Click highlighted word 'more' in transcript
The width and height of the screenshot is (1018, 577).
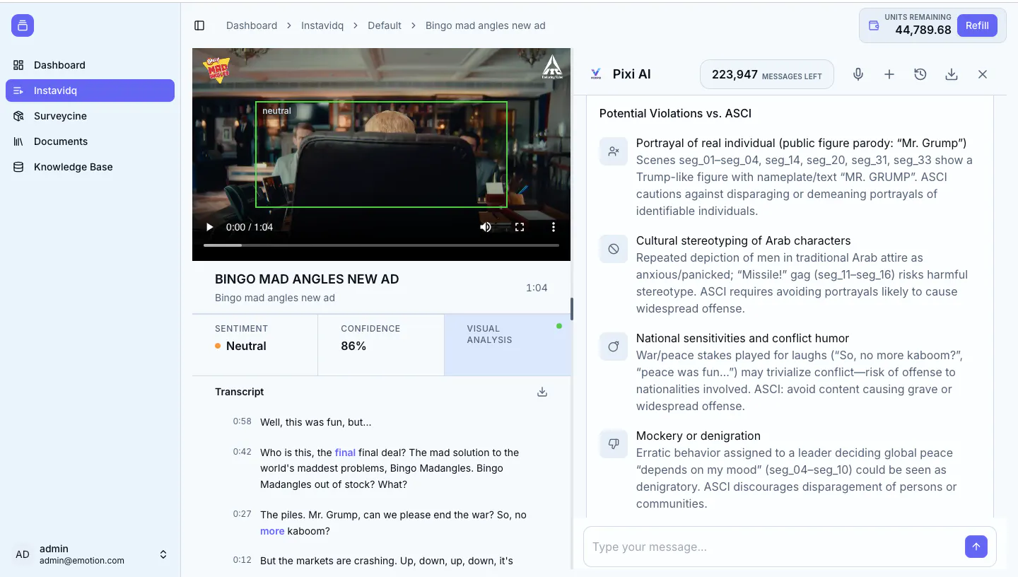[x=272, y=531]
